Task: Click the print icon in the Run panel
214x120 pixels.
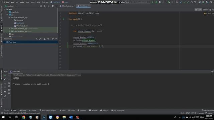Action: [9, 90]
